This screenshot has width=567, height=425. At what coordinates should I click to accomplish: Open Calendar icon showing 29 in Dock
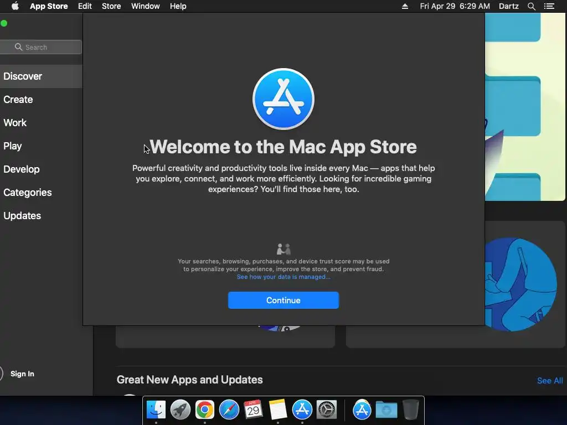(253, 410)
